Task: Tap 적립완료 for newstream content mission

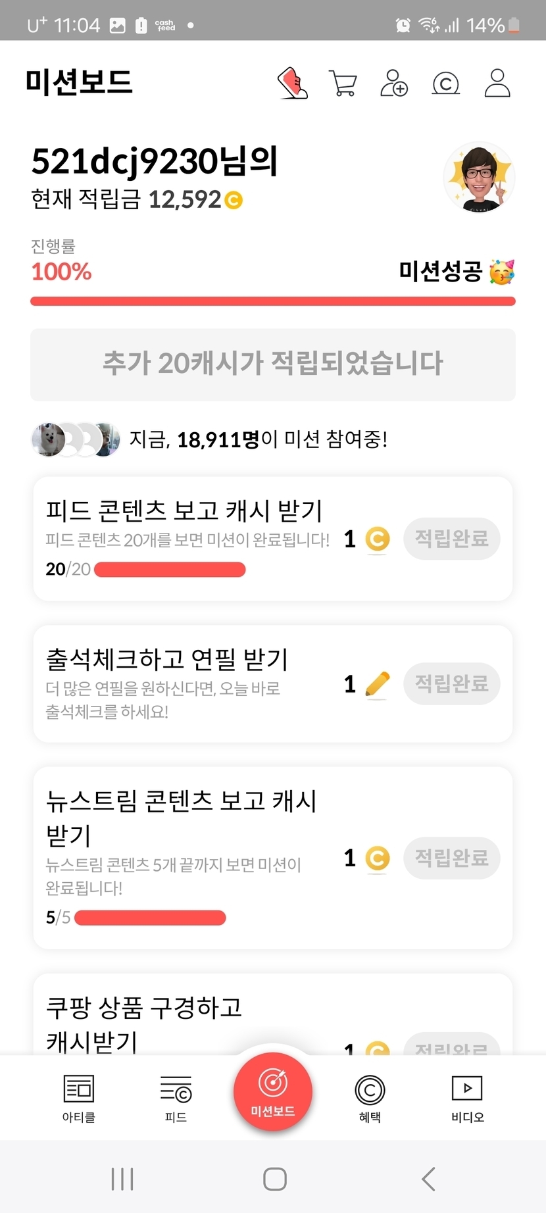Action: [451, 858]
